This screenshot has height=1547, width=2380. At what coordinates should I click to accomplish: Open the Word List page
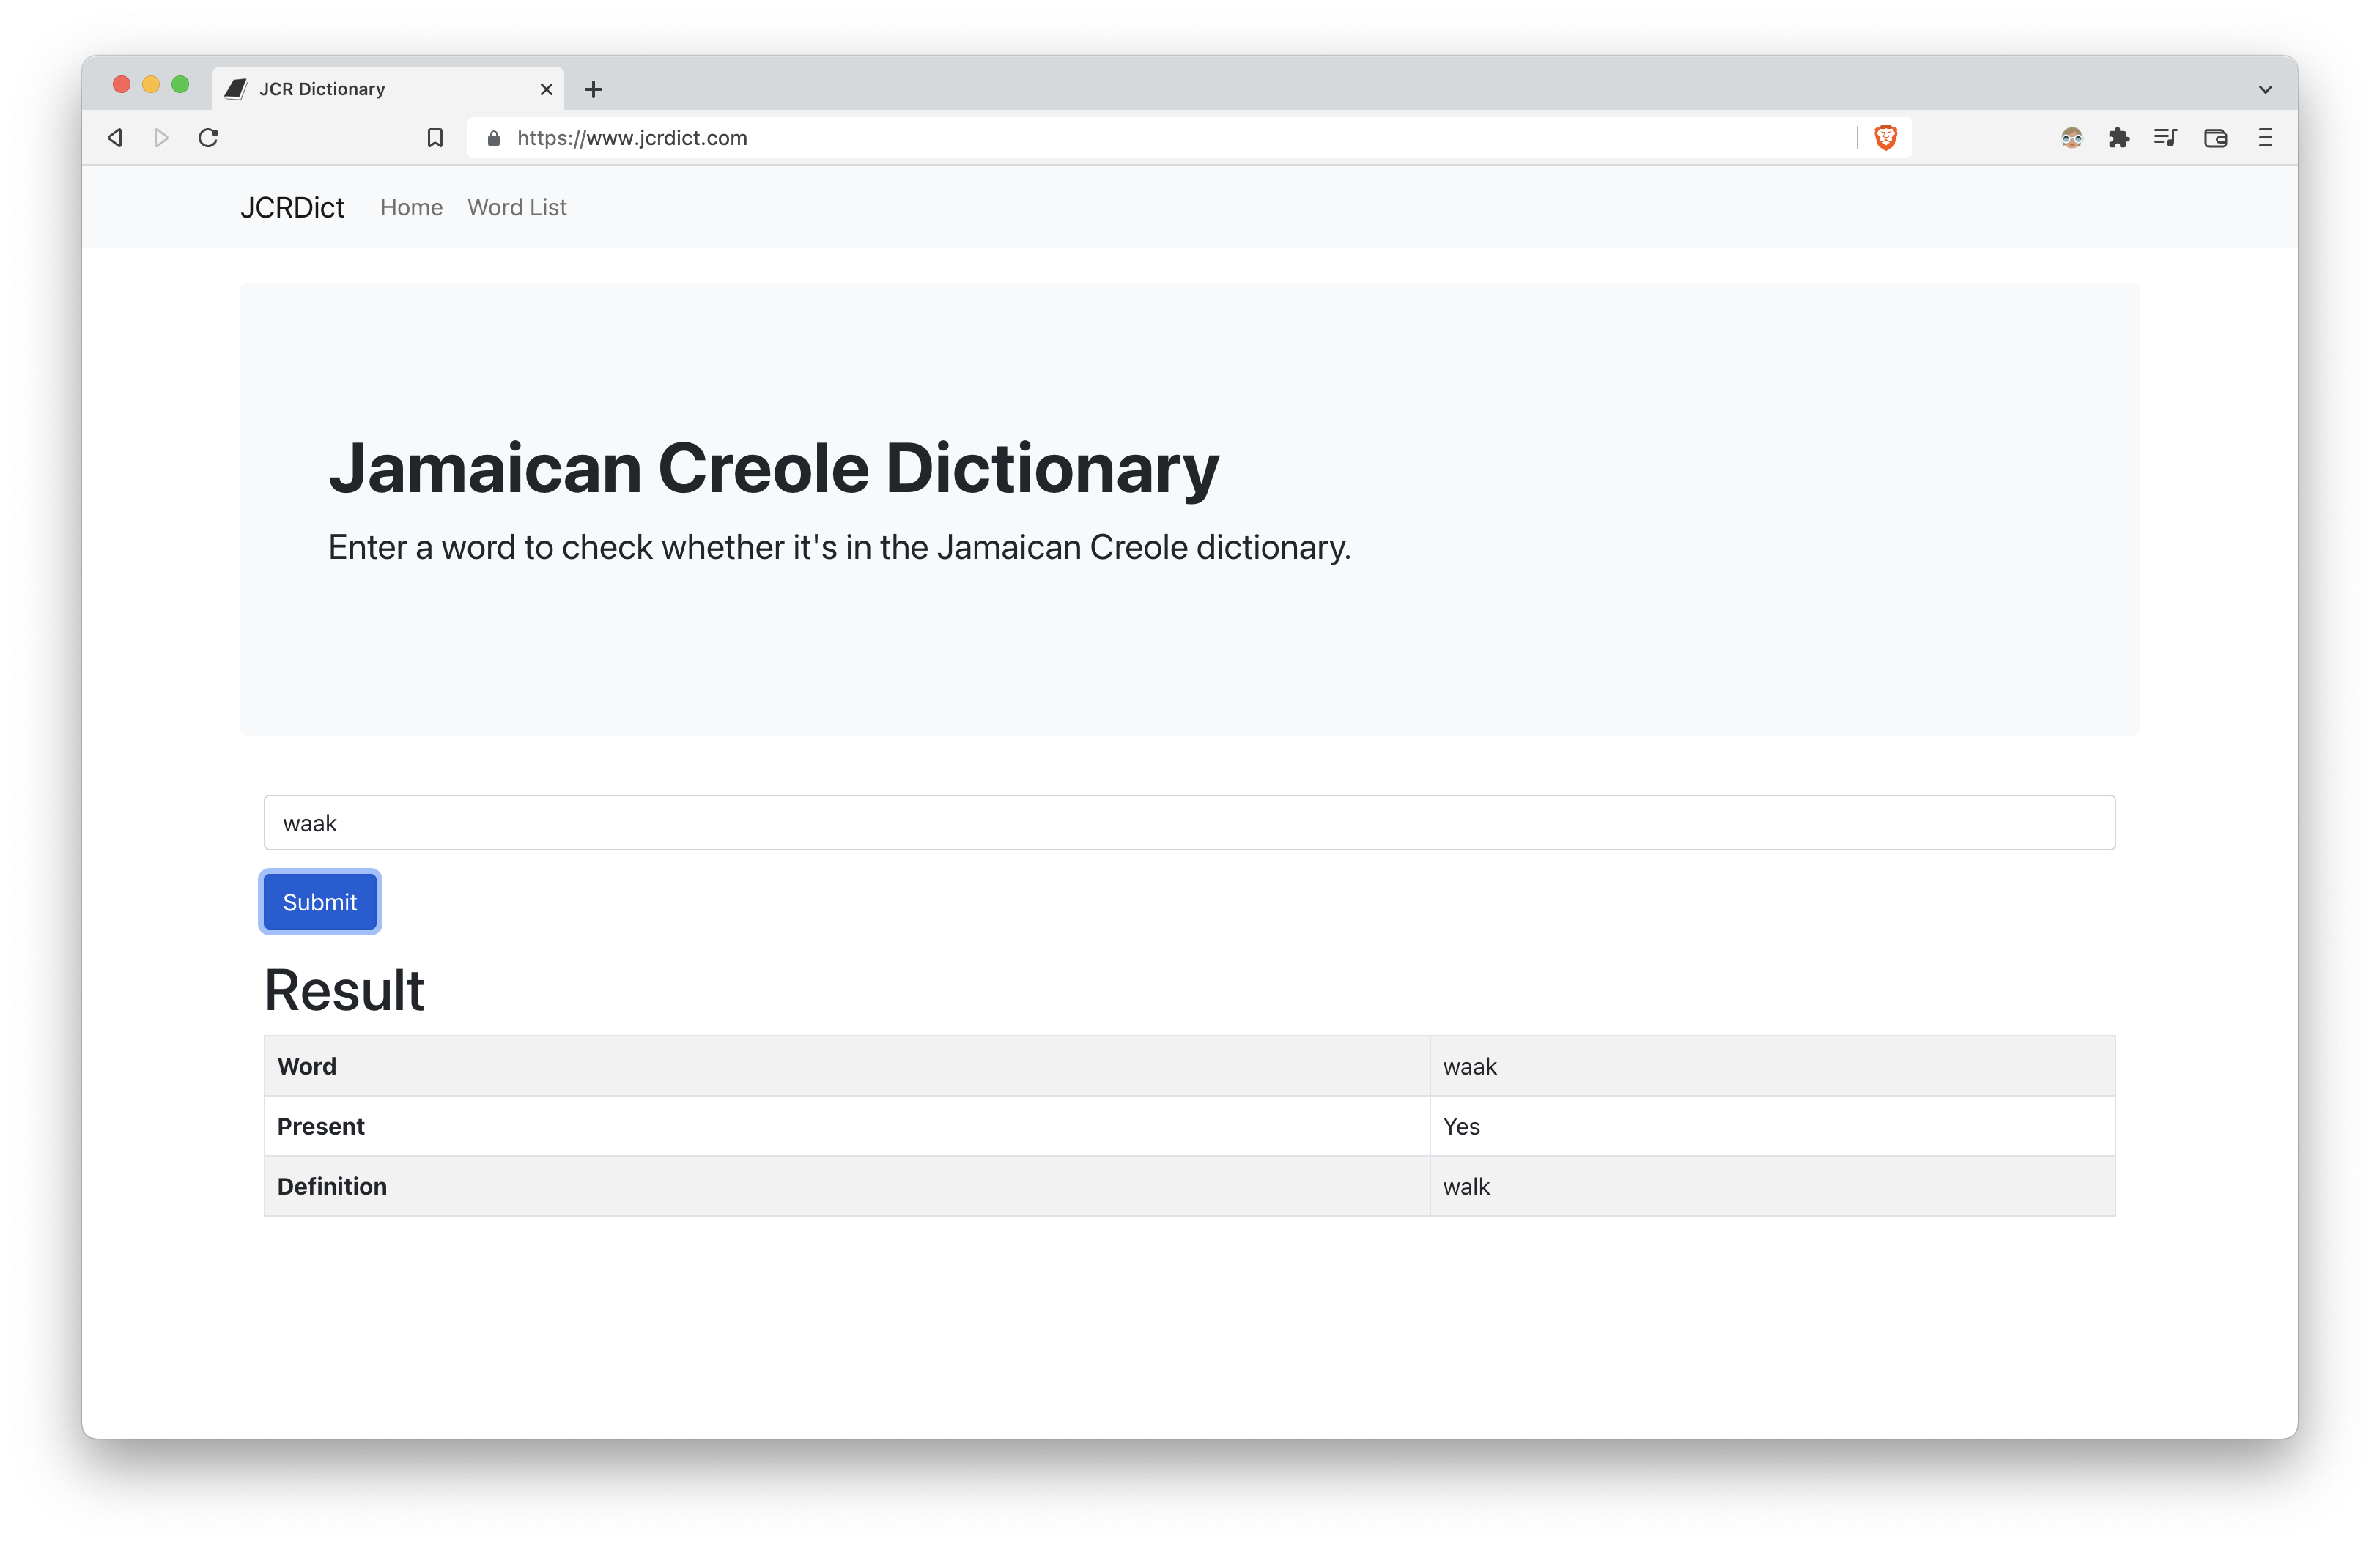[x=517, y=207]
